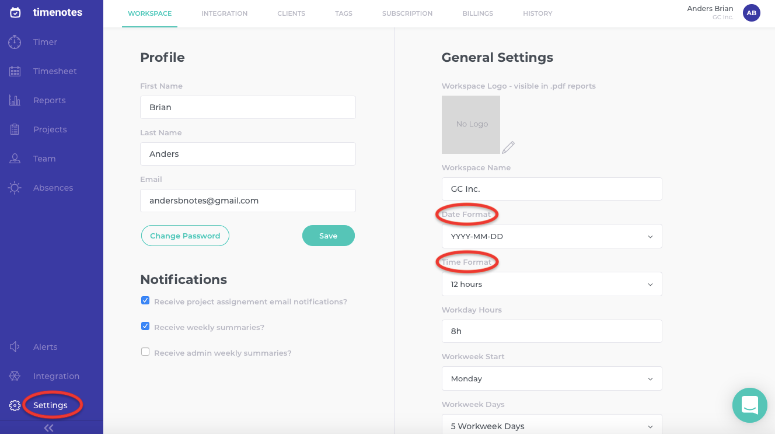Click the Change Password button
This screenshot has height=435, width=775.
[185, 236]
